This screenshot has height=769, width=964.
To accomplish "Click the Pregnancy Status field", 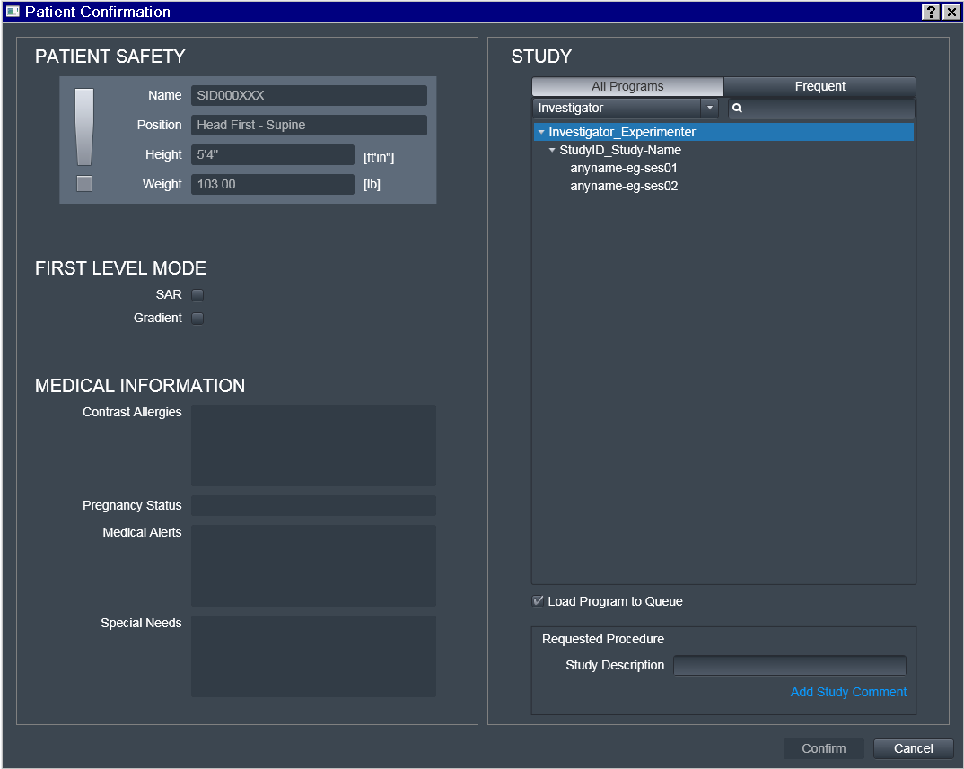I will (x=313, y=506).
